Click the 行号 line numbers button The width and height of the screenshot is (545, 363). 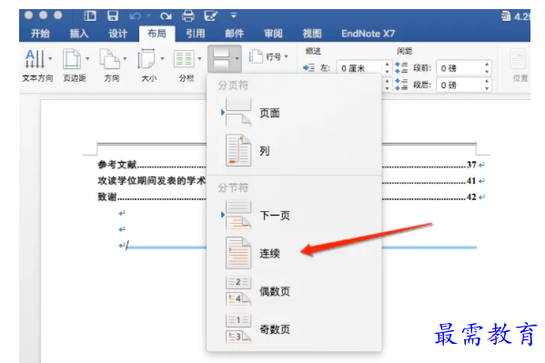pyautogui.click(x=268, y=56)
